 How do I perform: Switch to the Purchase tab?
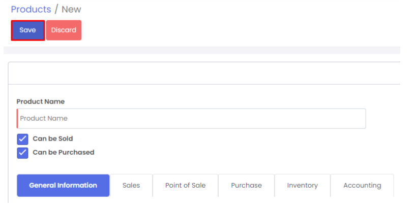pos(246,185)
